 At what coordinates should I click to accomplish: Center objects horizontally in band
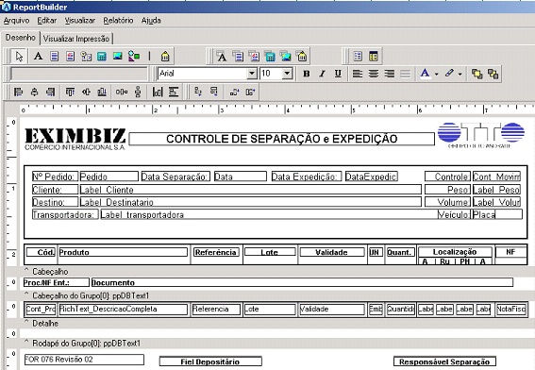158,92
